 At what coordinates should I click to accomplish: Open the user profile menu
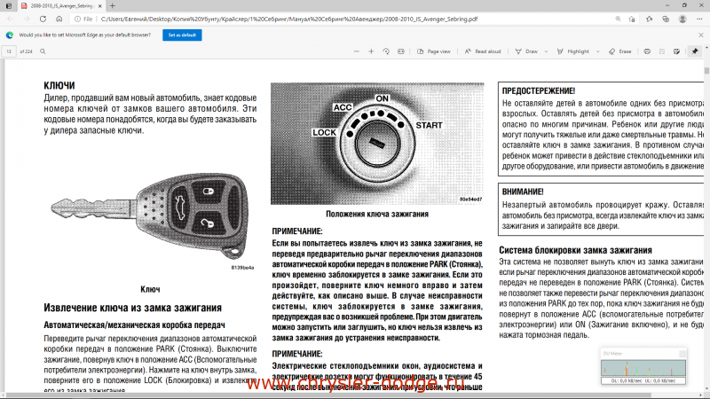[682, 19]
